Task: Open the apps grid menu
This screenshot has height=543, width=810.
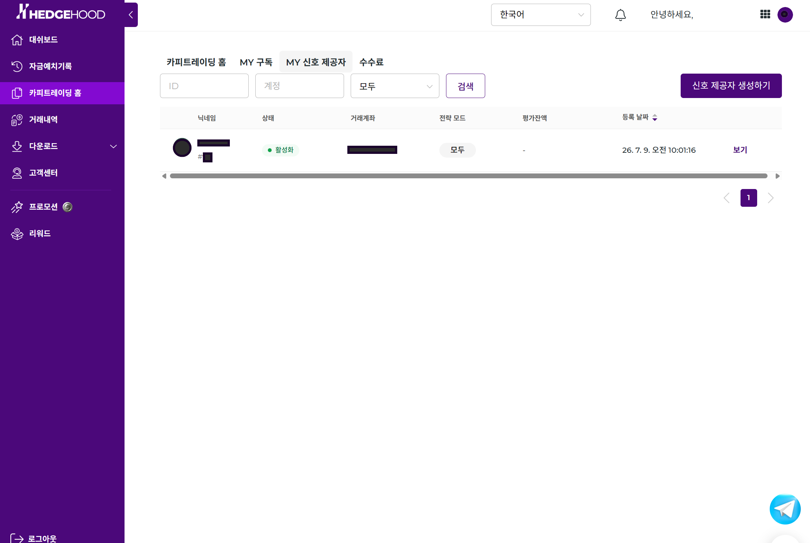Action: pos(765,14)
